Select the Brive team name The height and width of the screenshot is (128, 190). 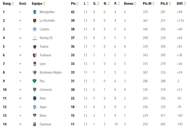coord(43,116)
